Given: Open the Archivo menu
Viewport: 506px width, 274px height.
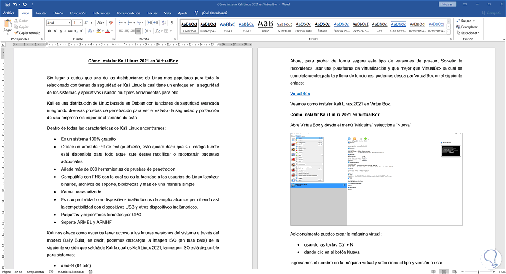Looking at the screenshot, I should tap(9, 13).
